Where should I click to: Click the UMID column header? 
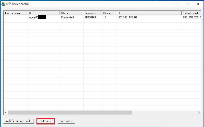(x=43, y=13)
